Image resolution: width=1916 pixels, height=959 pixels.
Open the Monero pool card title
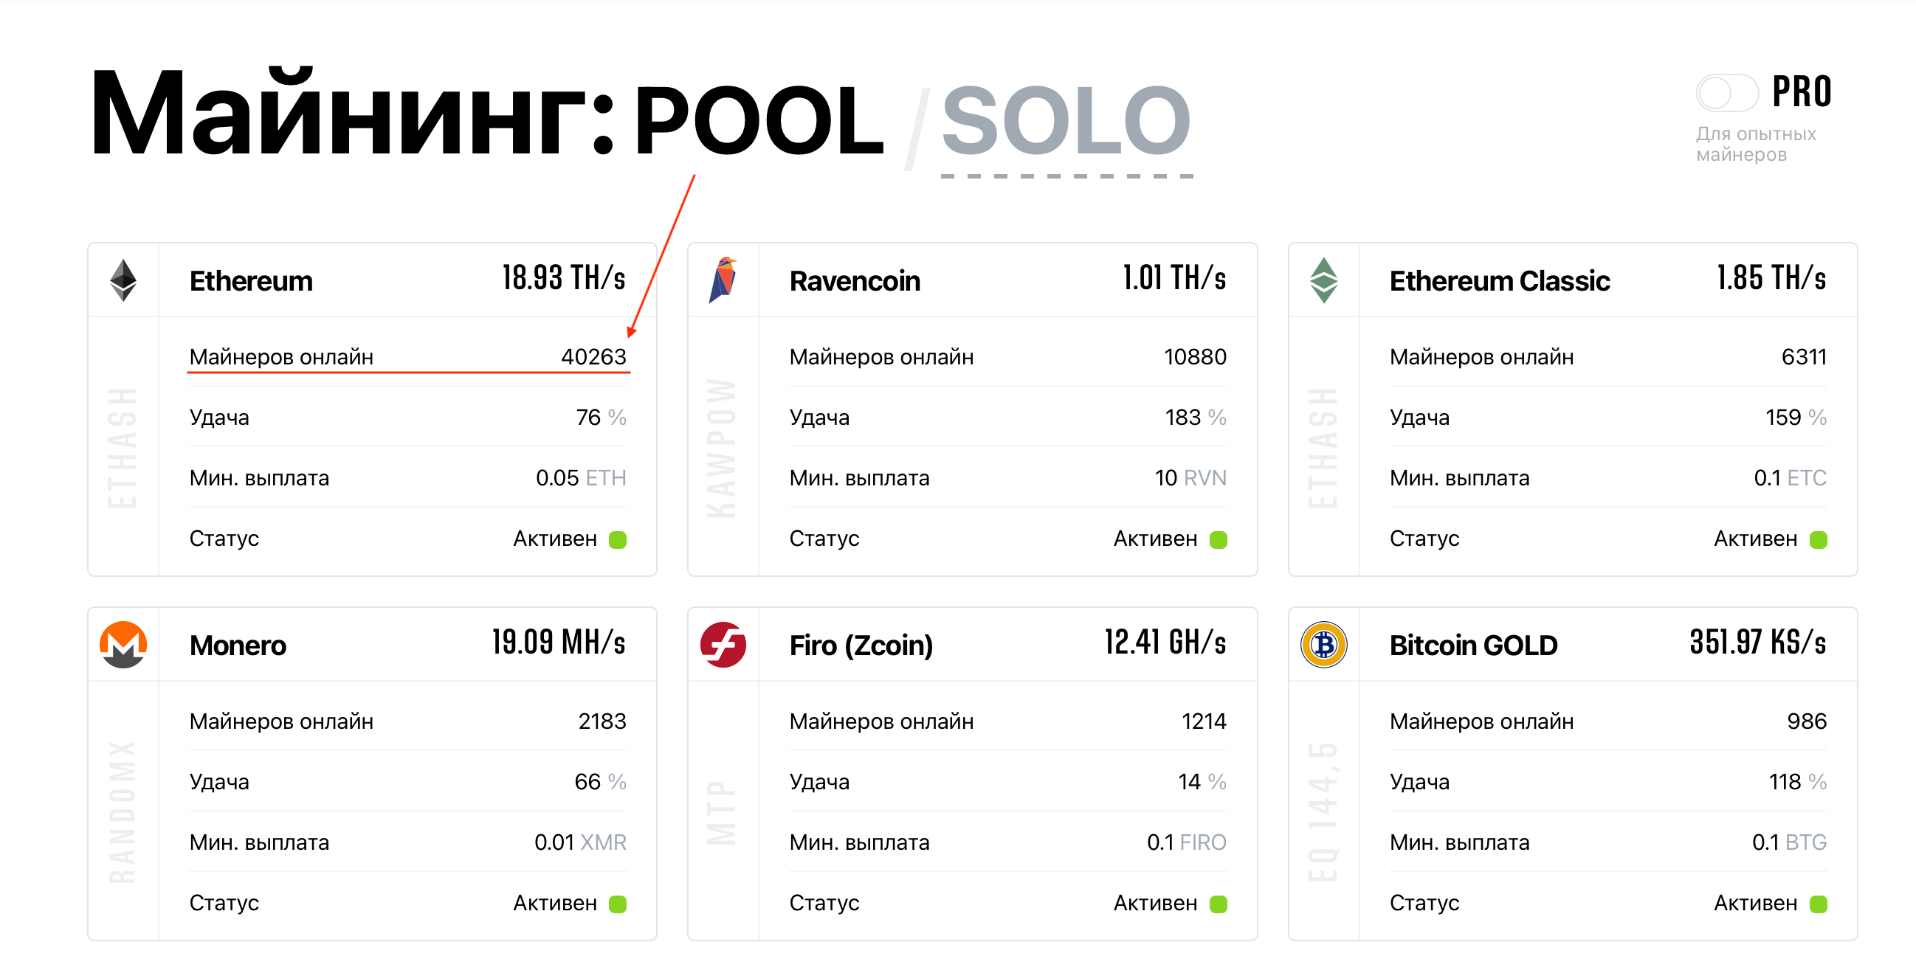238,645
